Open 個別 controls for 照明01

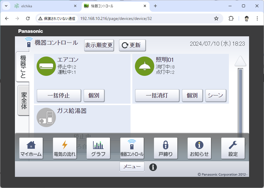click(192, 95)
